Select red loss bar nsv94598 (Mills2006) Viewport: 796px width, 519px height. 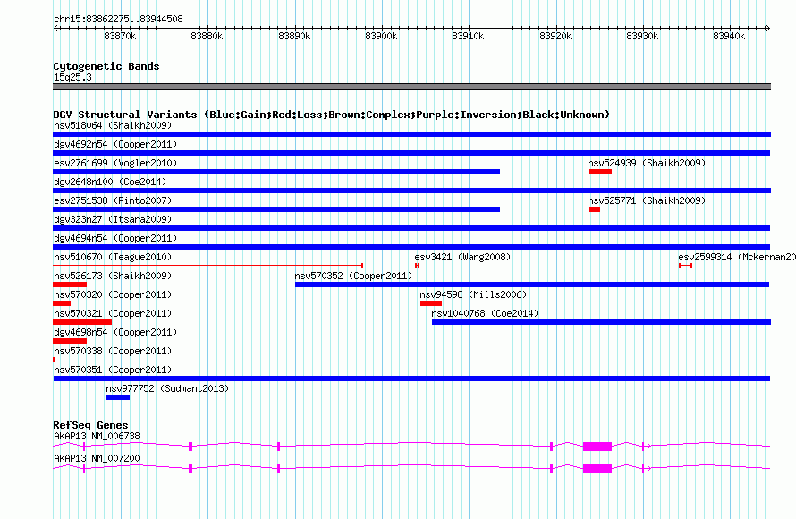coord(431,303)
